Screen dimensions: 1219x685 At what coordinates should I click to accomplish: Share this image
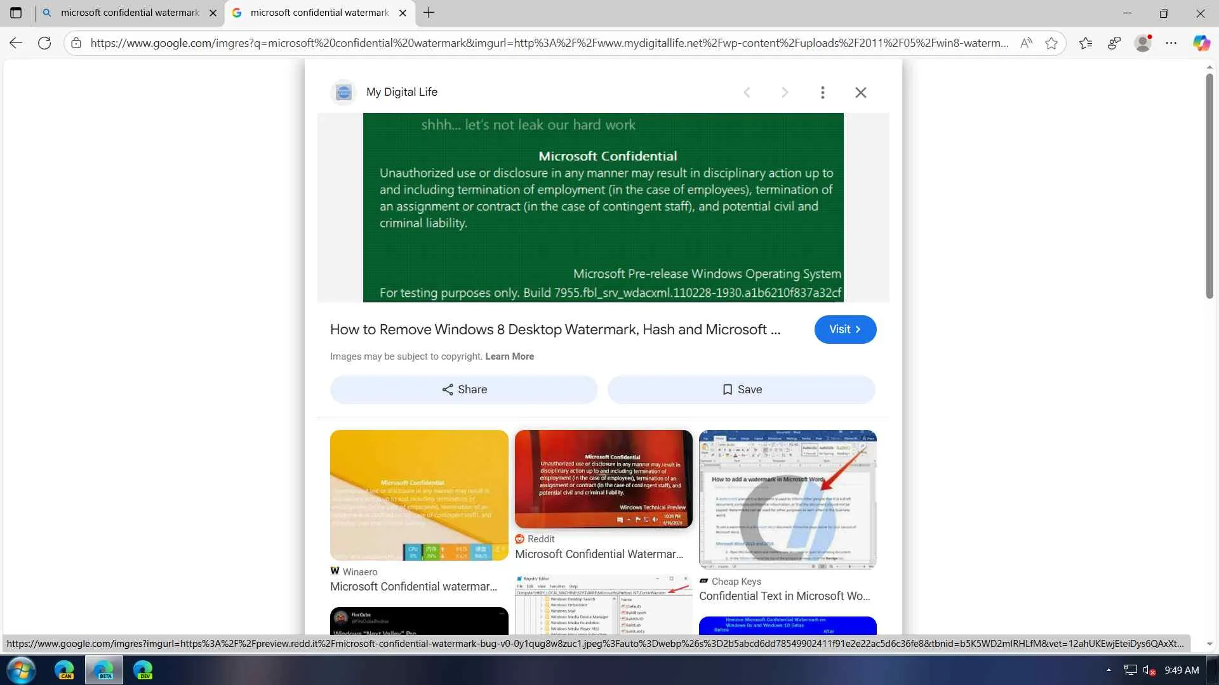pos(463,389)
